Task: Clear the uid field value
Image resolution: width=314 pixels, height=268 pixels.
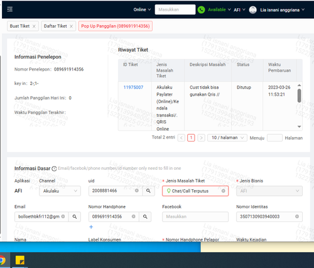Action: coord(137,191)
